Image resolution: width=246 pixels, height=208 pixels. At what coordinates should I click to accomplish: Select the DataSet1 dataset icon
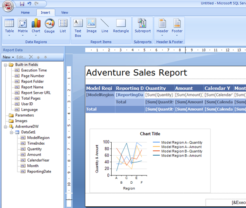[17, 132]
